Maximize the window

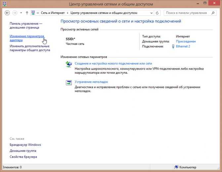205,3
